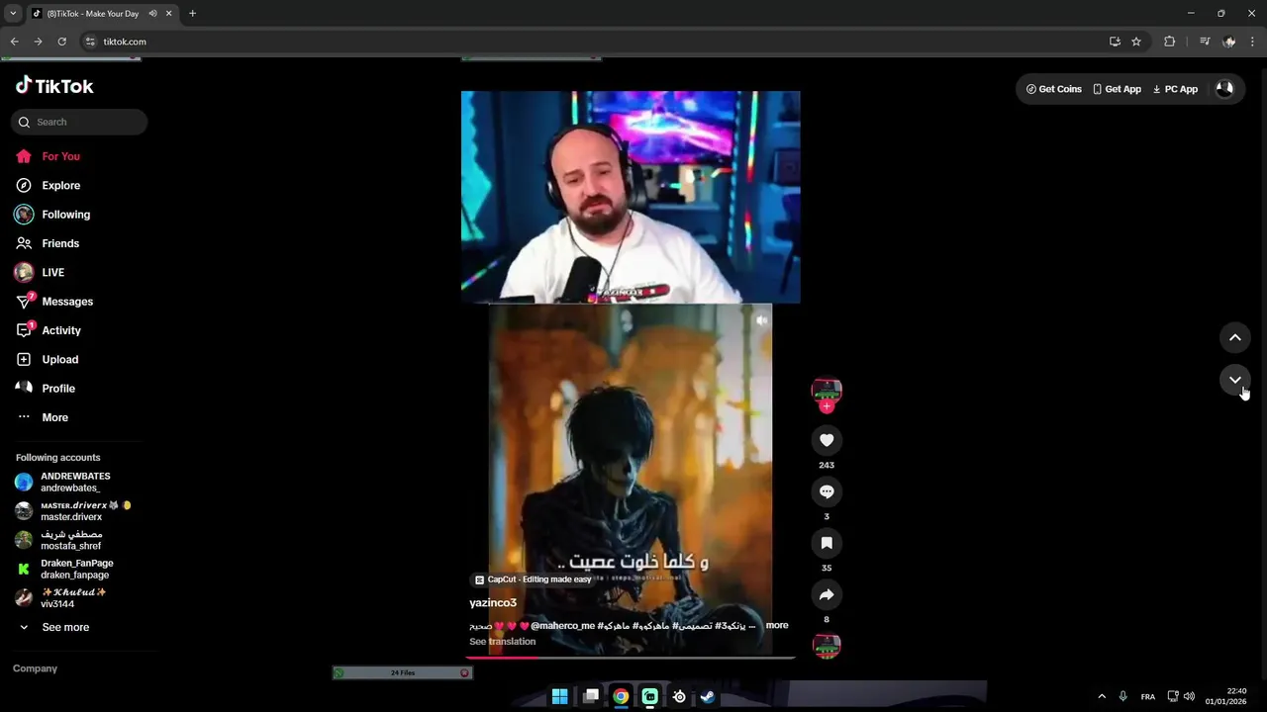Go to previous video with up arrow

click(1235, 337)
